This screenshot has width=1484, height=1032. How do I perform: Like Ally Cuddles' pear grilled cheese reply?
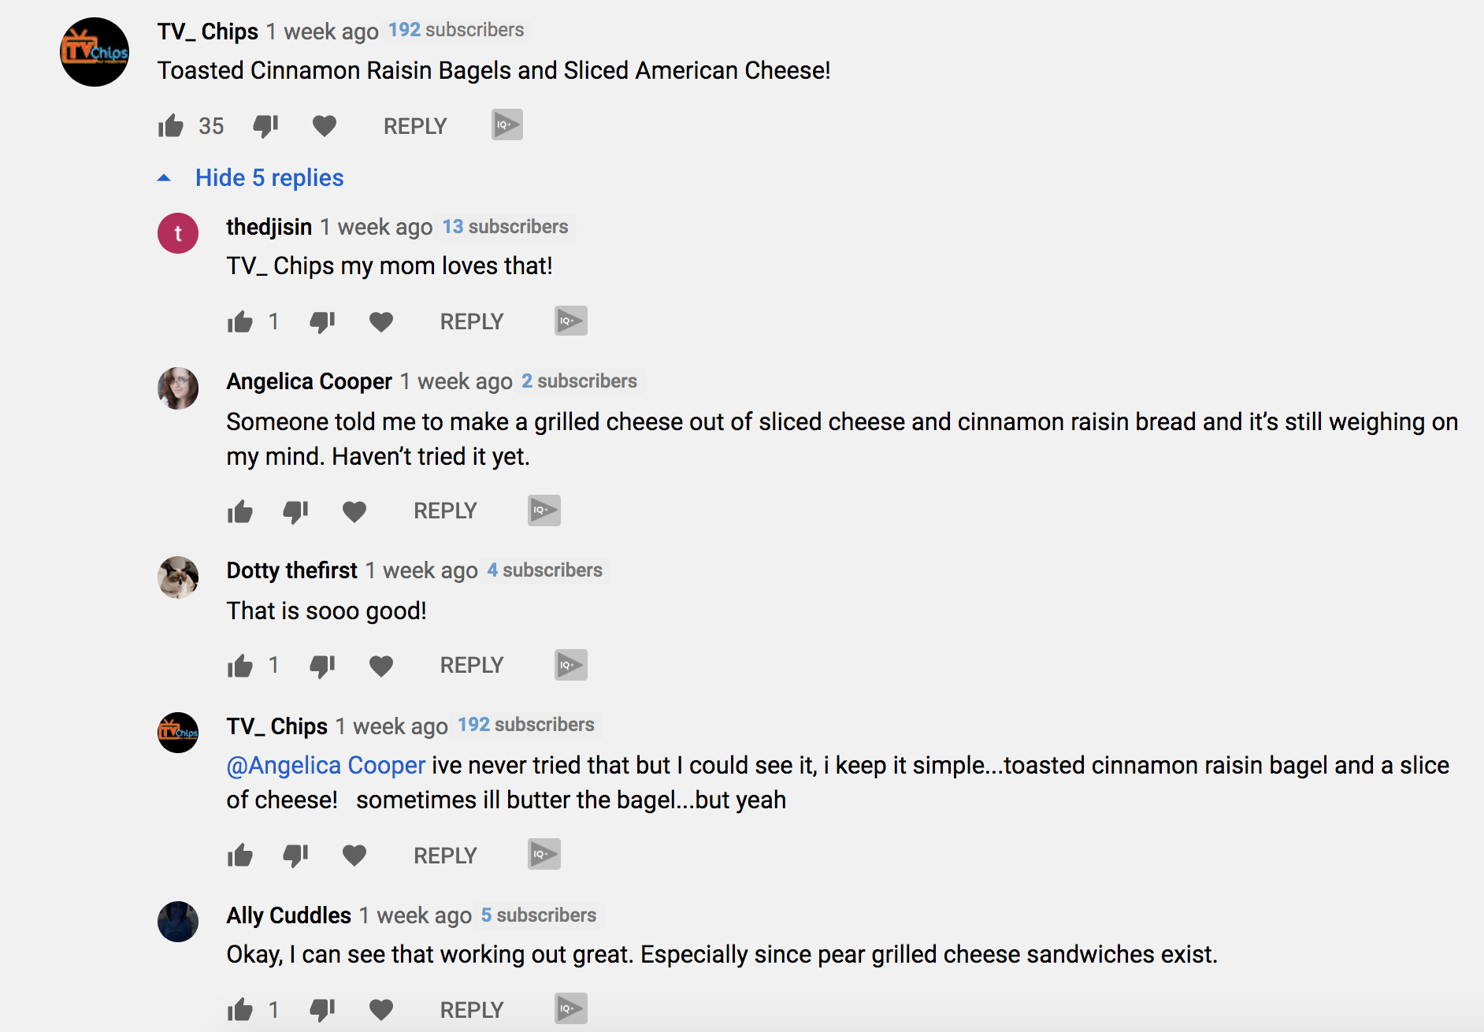[239, 1009]
